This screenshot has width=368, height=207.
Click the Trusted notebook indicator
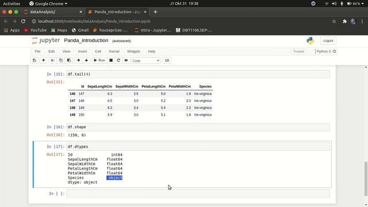coord(298,51)
